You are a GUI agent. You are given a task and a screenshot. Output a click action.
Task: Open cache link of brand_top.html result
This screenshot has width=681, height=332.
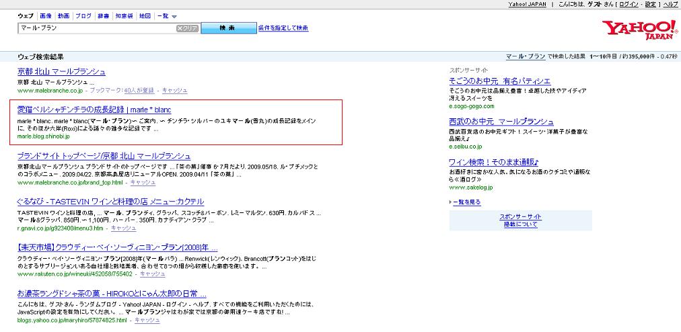[x=143, y=183]
